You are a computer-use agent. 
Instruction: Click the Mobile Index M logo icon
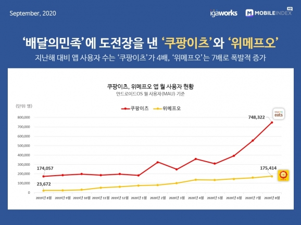(249, 13)
